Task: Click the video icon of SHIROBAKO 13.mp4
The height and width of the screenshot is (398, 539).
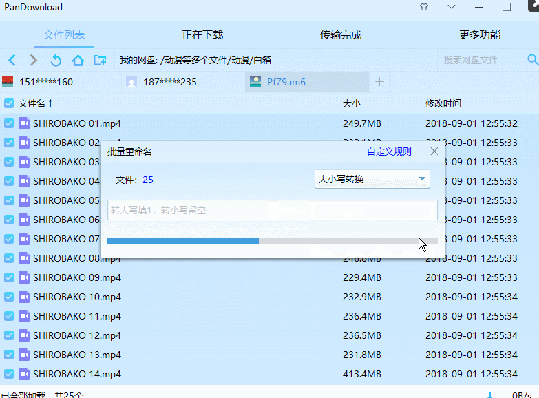Action: click(24, 355)
